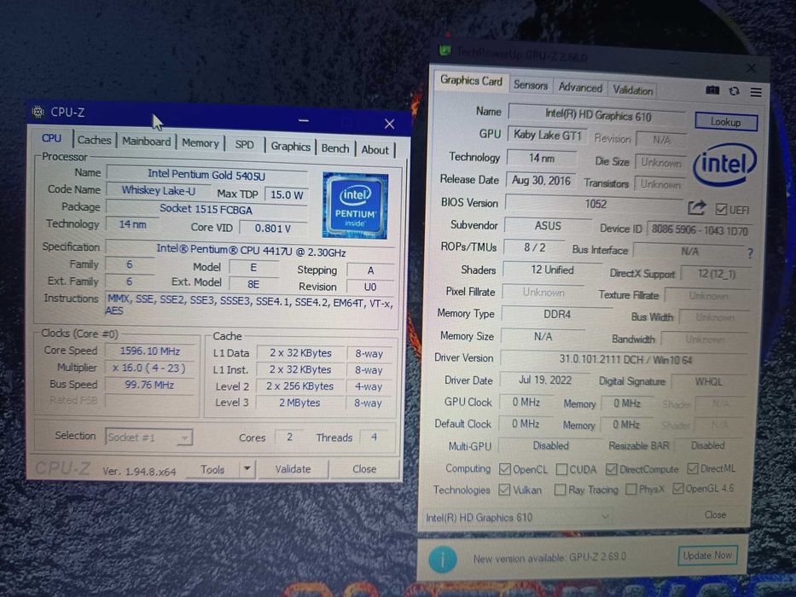Image resolution: width=796 pixels, height=597 pixels.
Task: Click the Intel logo in GPU-Z
Action: click(x=725, y=164)
